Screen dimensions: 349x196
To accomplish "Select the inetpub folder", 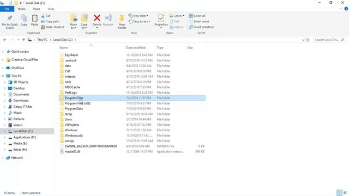I will click(132, 76).
